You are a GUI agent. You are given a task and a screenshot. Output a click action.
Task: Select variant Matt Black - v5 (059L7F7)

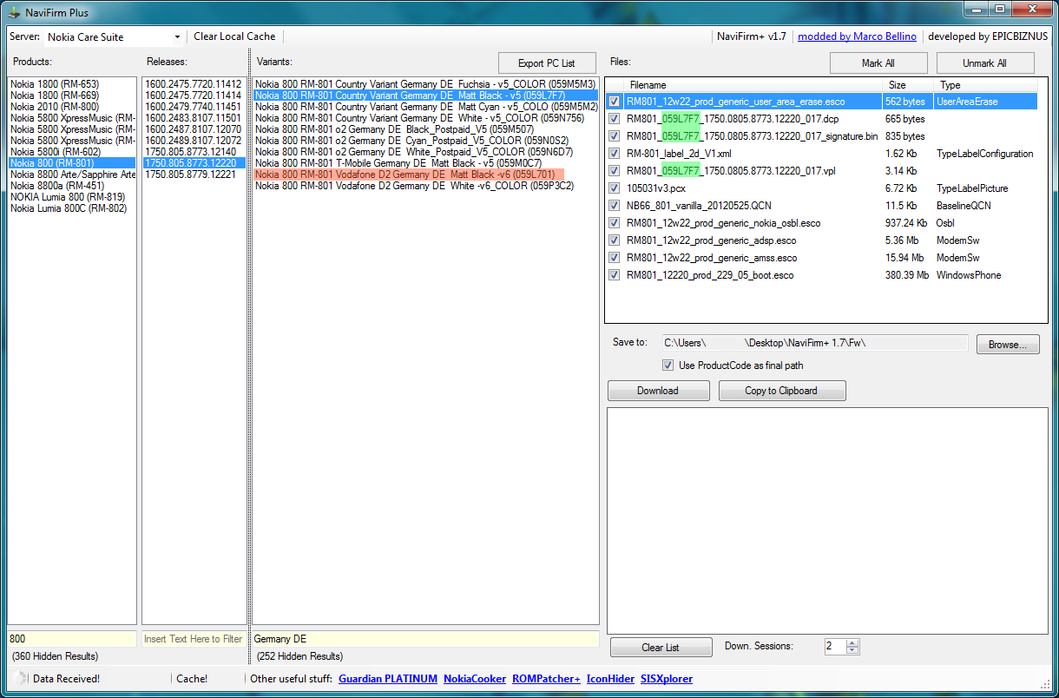(425, 95)
